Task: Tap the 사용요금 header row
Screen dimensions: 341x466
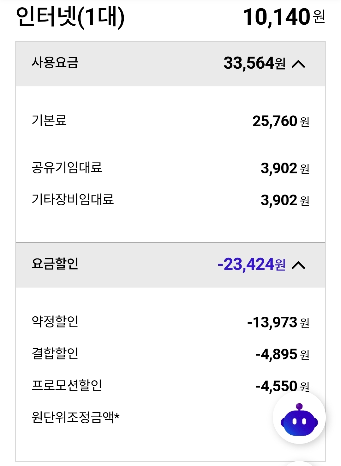Action: click(170, 64)
